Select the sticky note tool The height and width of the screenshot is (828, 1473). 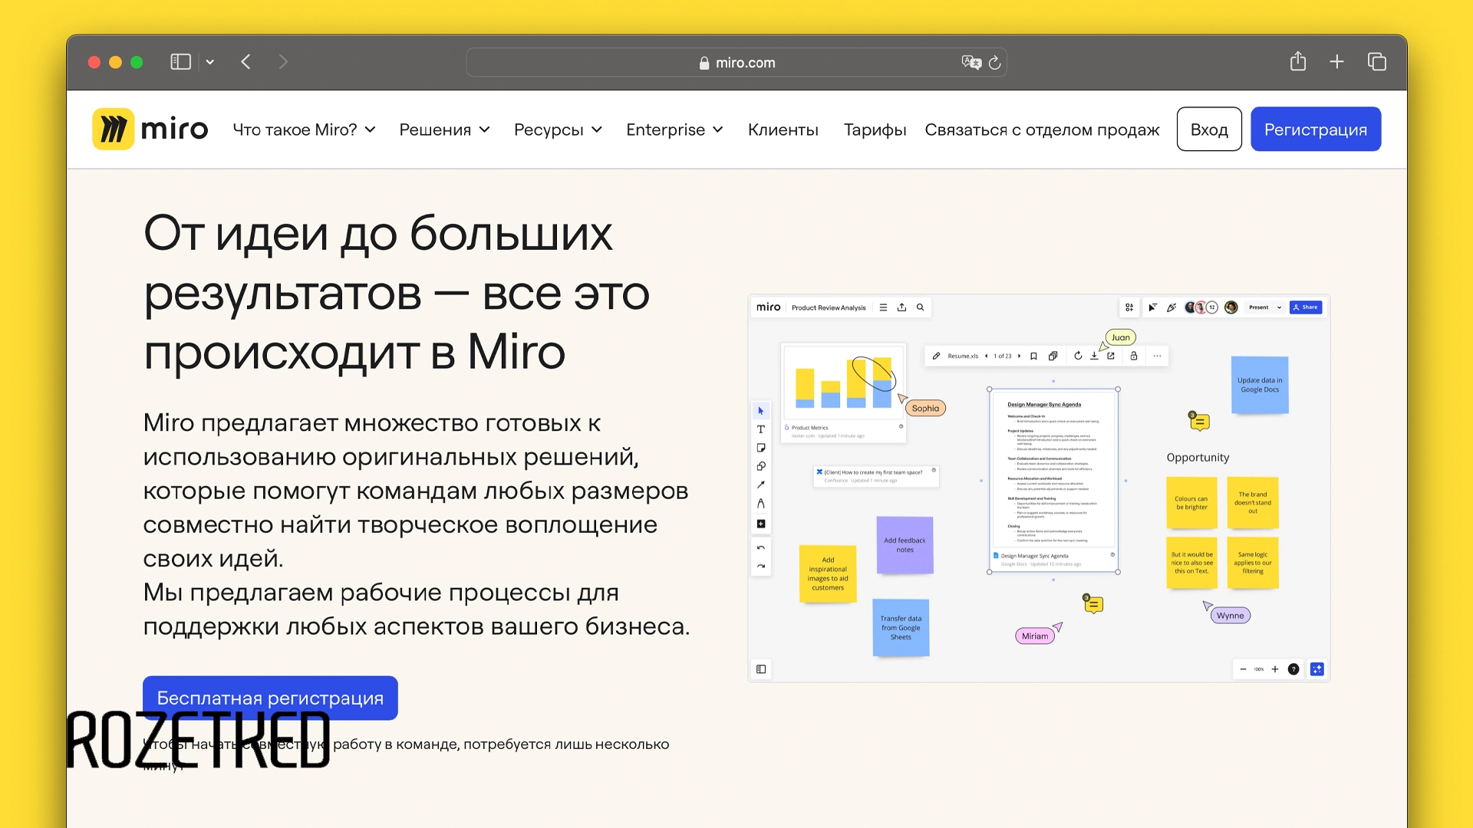pyautogui.click(x=760, y=448)
